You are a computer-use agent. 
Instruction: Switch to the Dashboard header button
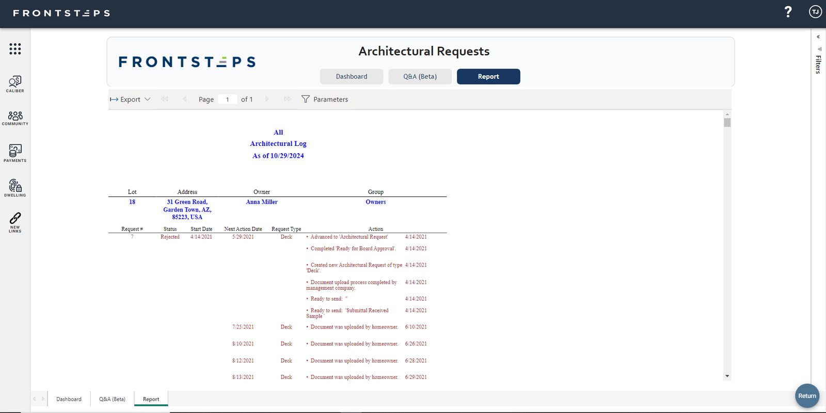352,76
